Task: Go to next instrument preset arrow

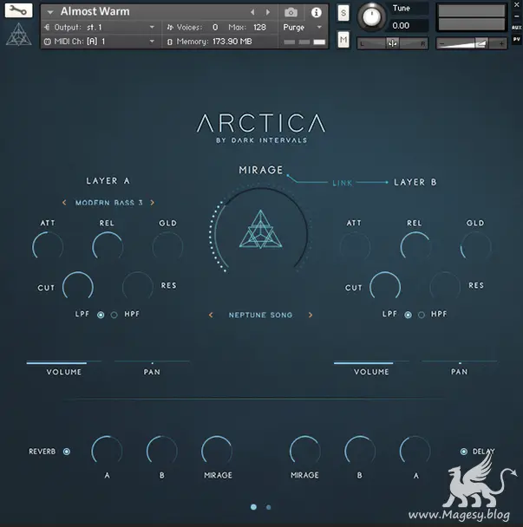Action: pos(268,12)
